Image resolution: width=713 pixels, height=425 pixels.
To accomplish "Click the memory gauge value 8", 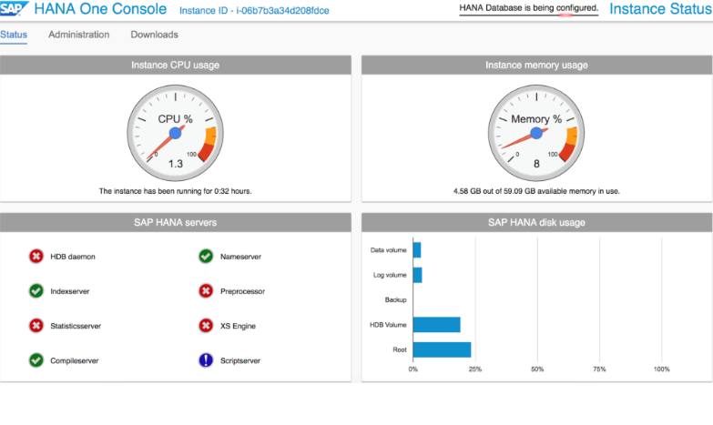I will [x=536, y=164].
